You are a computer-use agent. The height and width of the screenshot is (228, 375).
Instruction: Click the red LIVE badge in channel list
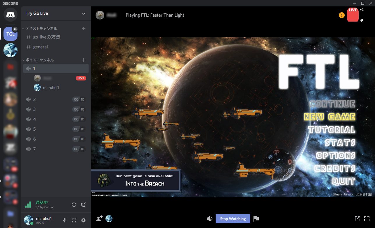click(x=81, y=78)
